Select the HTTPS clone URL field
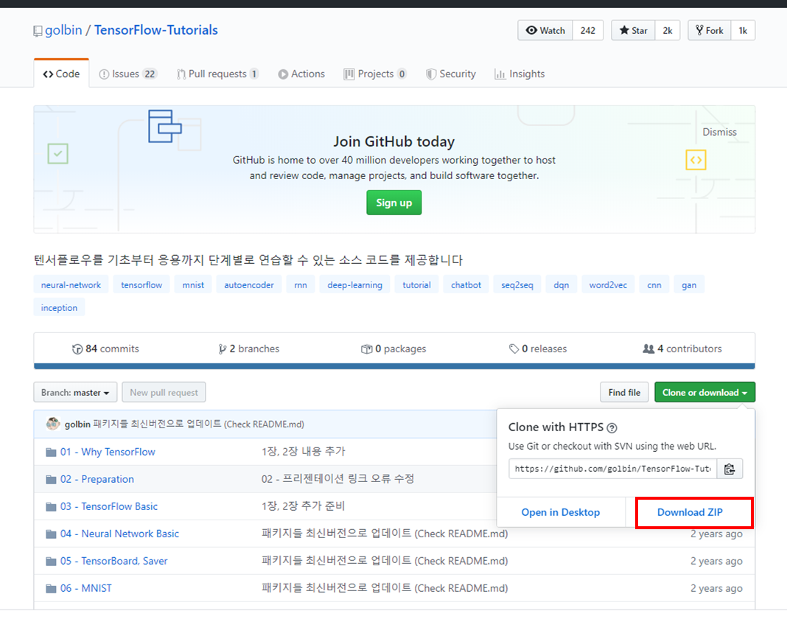Screen dimensions: 787x625 click(612, 469)
